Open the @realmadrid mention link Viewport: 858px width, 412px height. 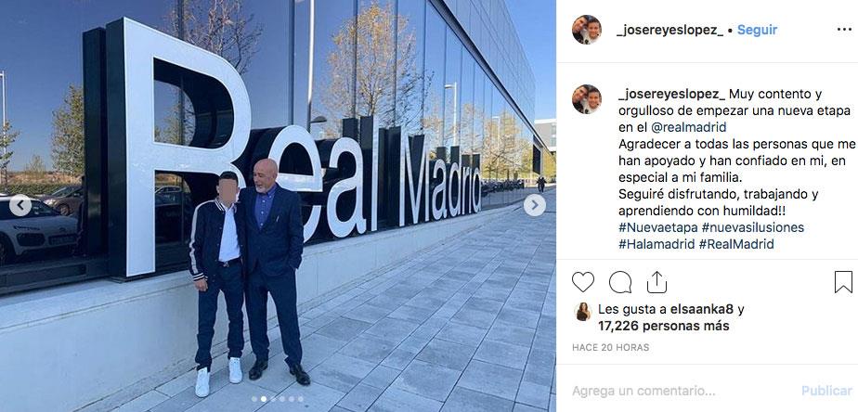pos(688,127)
